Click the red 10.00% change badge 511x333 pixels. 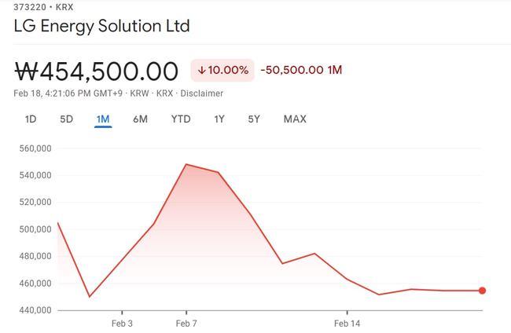pos(222,70)
